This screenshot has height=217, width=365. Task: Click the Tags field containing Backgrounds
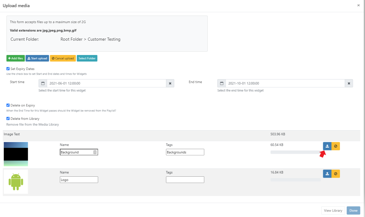[185, 152]
